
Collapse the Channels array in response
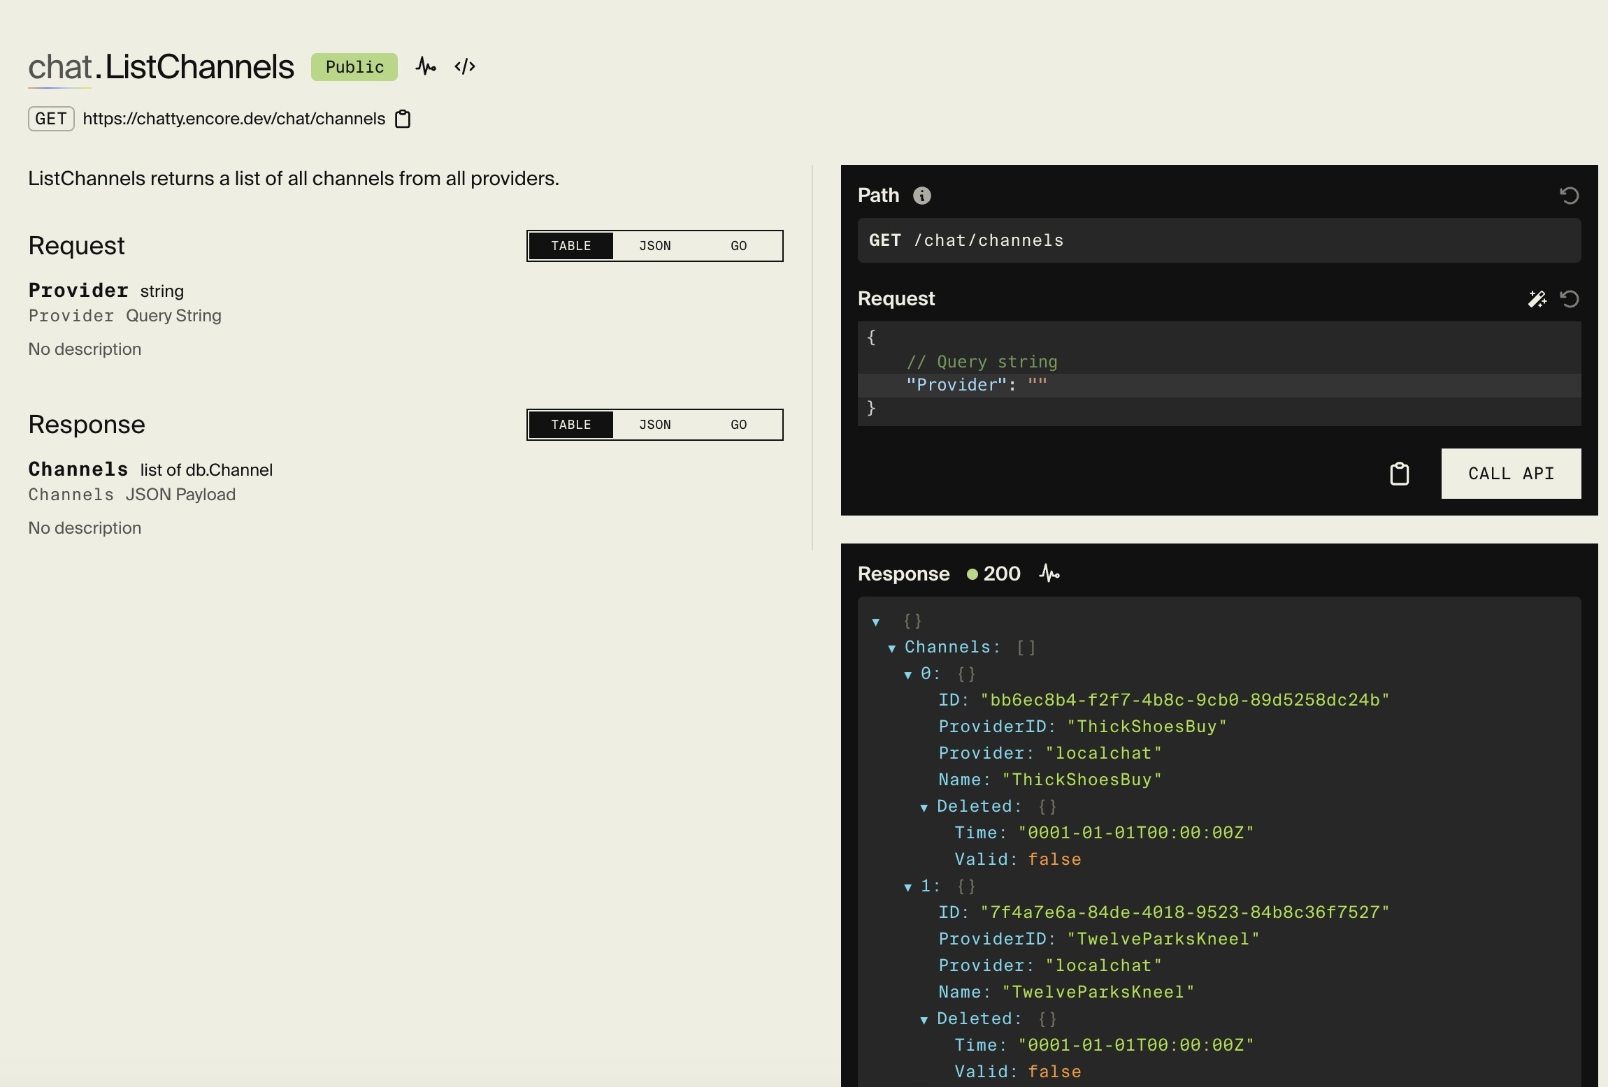(x=891, y=648)
